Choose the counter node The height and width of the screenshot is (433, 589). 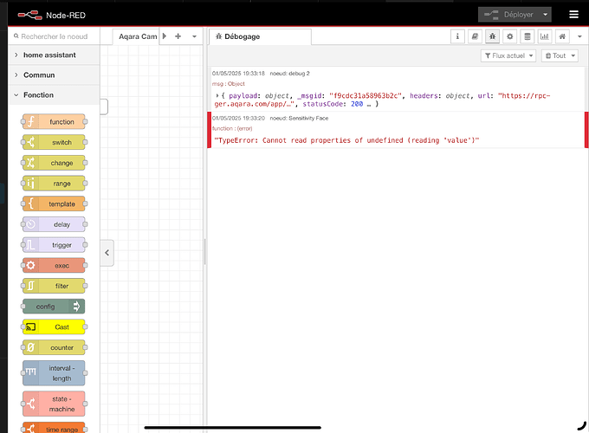[x=54, y=347]
